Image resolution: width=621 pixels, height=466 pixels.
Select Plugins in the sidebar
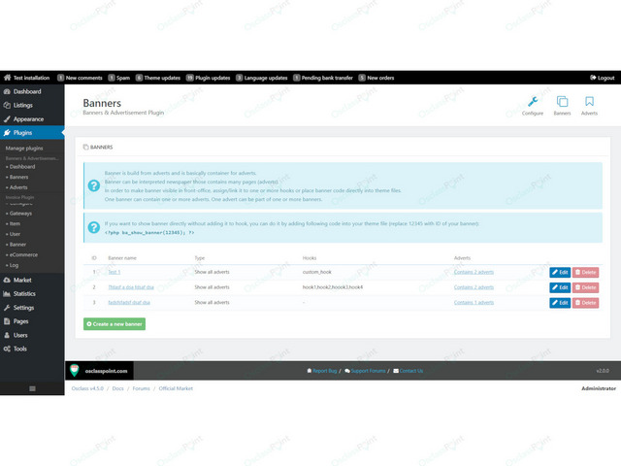click(x=32, y=133)
